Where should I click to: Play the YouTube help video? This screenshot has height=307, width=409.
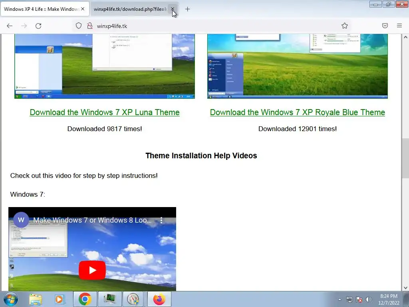(92, 270)
